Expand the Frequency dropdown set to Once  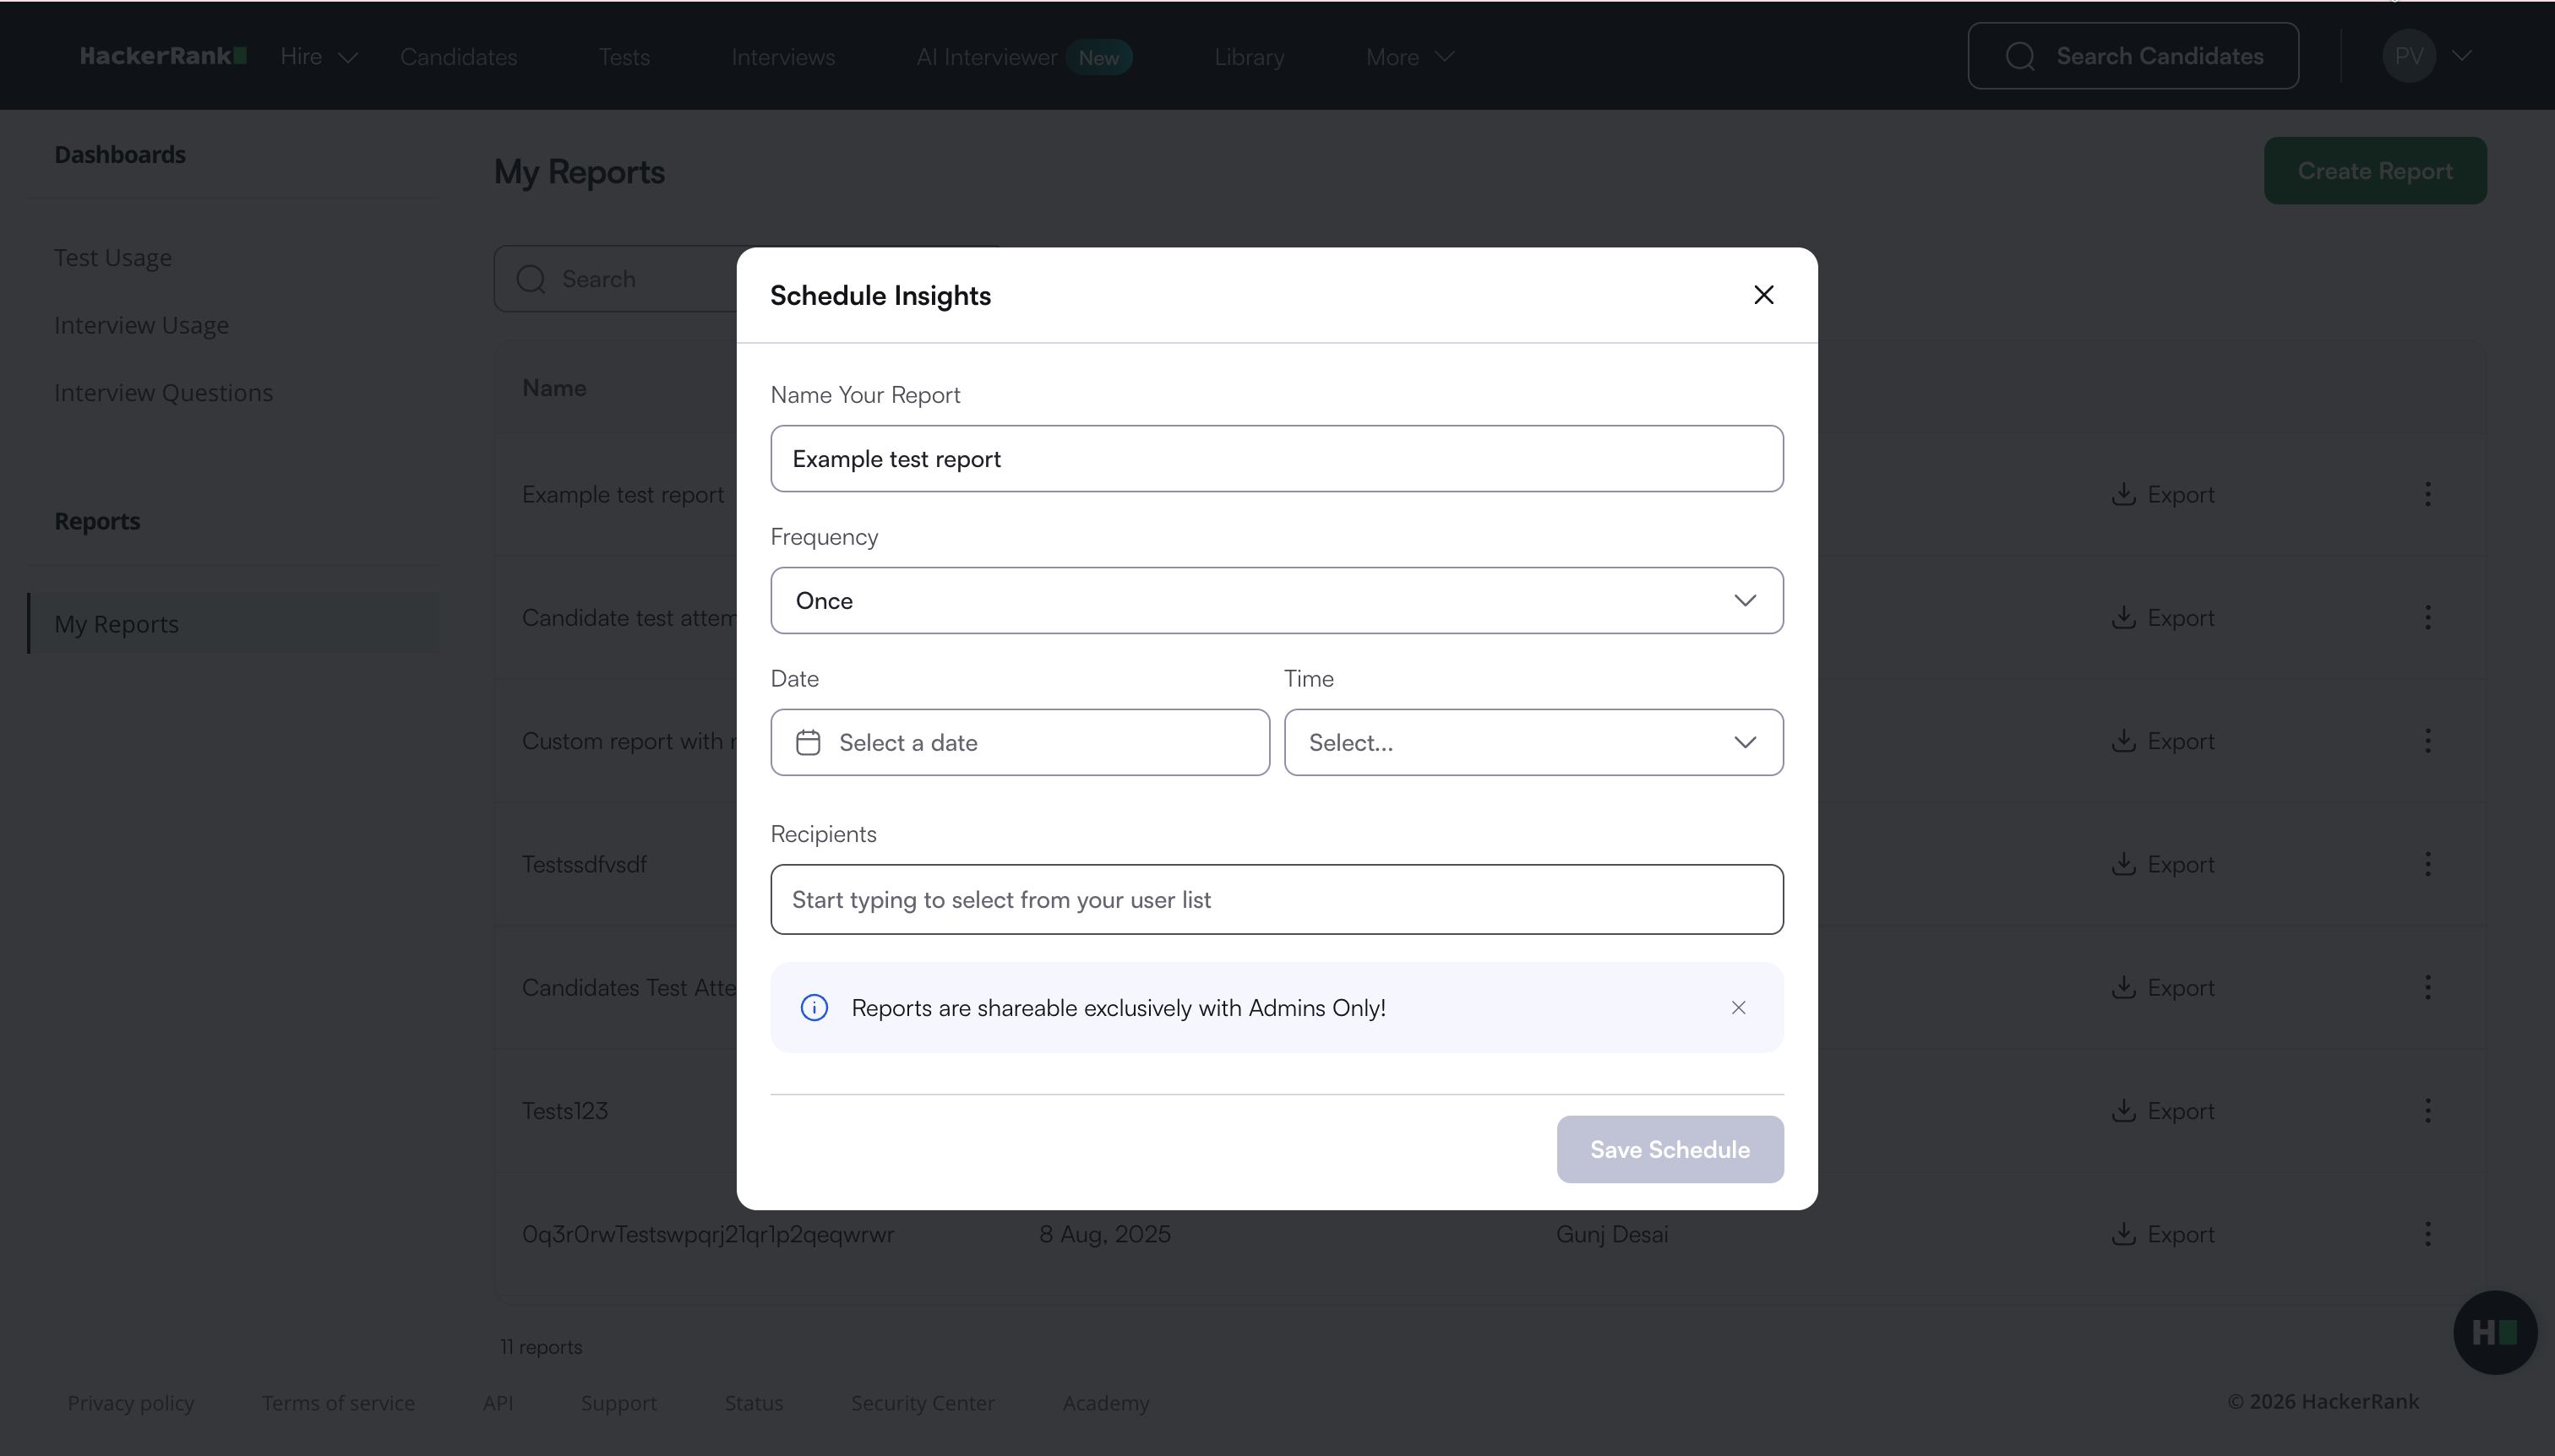tap(1277, 601)
